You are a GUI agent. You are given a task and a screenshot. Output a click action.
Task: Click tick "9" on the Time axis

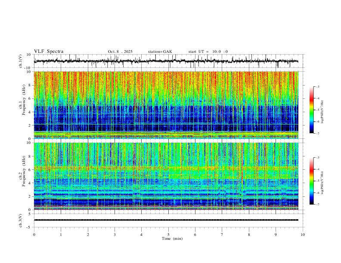coord(276,235)
